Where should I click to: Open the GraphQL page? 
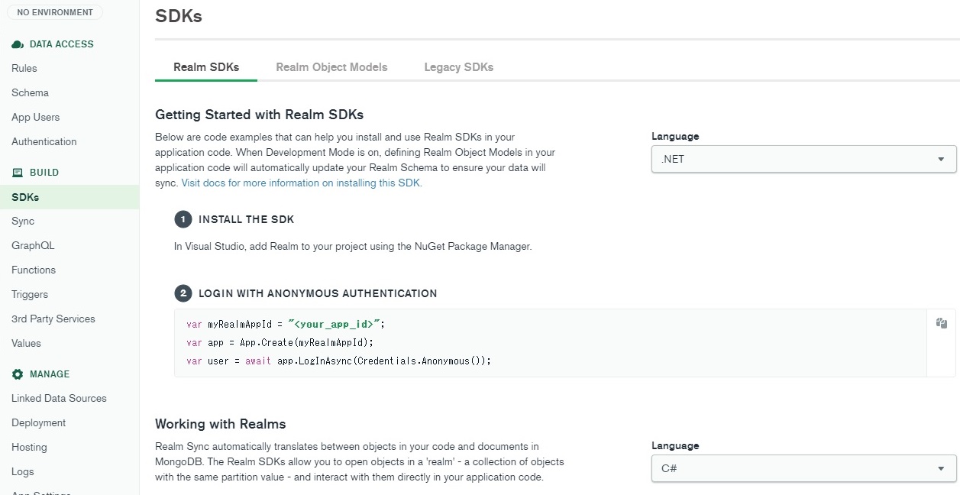click(x=33, y=245)
